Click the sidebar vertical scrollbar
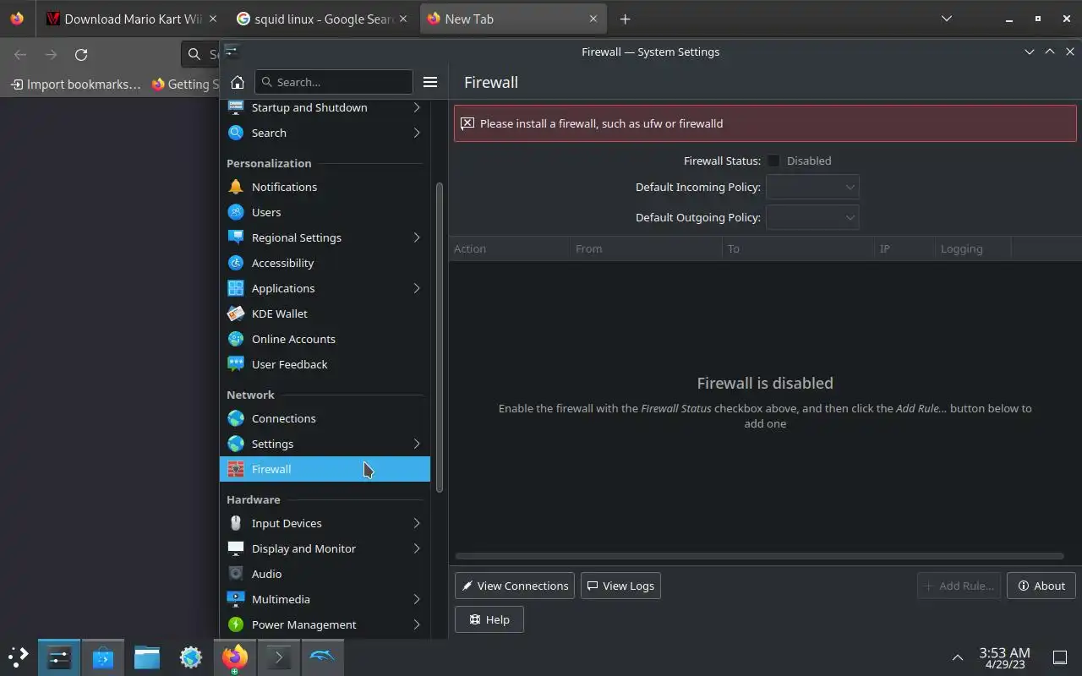Image resolution: width=1082 pixels, height=676 pixels. (x=439, y=338)
